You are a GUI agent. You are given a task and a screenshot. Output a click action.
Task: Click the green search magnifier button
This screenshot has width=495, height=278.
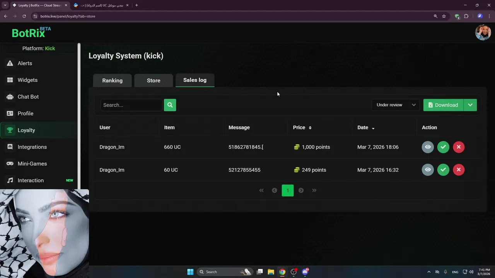click(x=170, y=105)
